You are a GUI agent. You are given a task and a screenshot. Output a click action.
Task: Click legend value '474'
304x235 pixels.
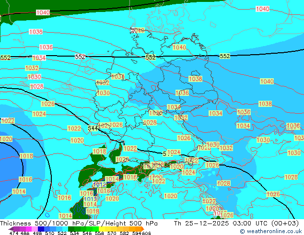13,233
